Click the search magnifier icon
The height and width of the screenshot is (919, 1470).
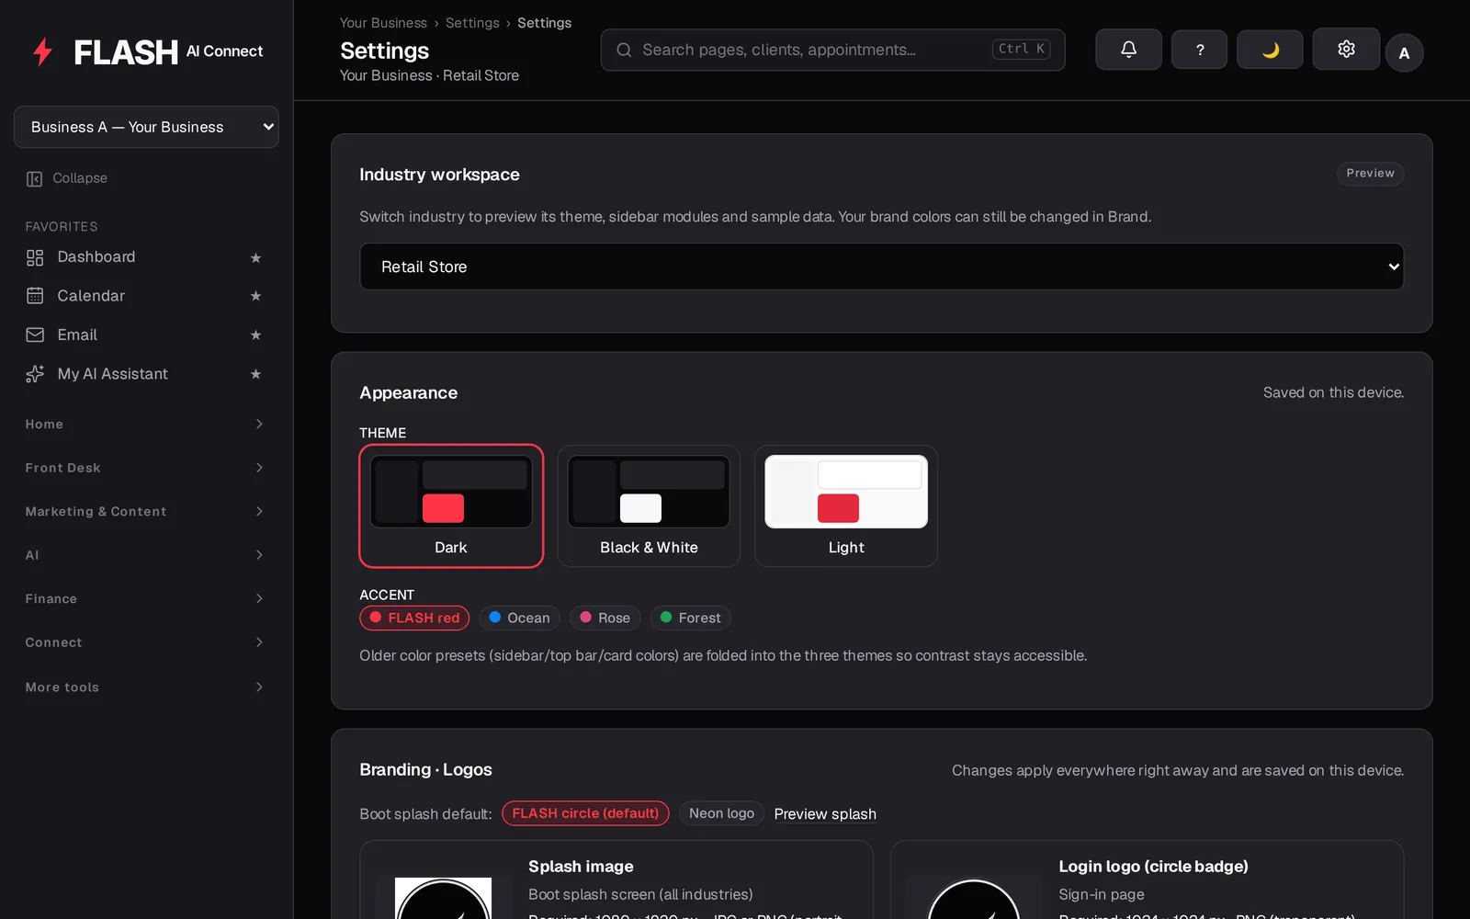pos(624,50)
